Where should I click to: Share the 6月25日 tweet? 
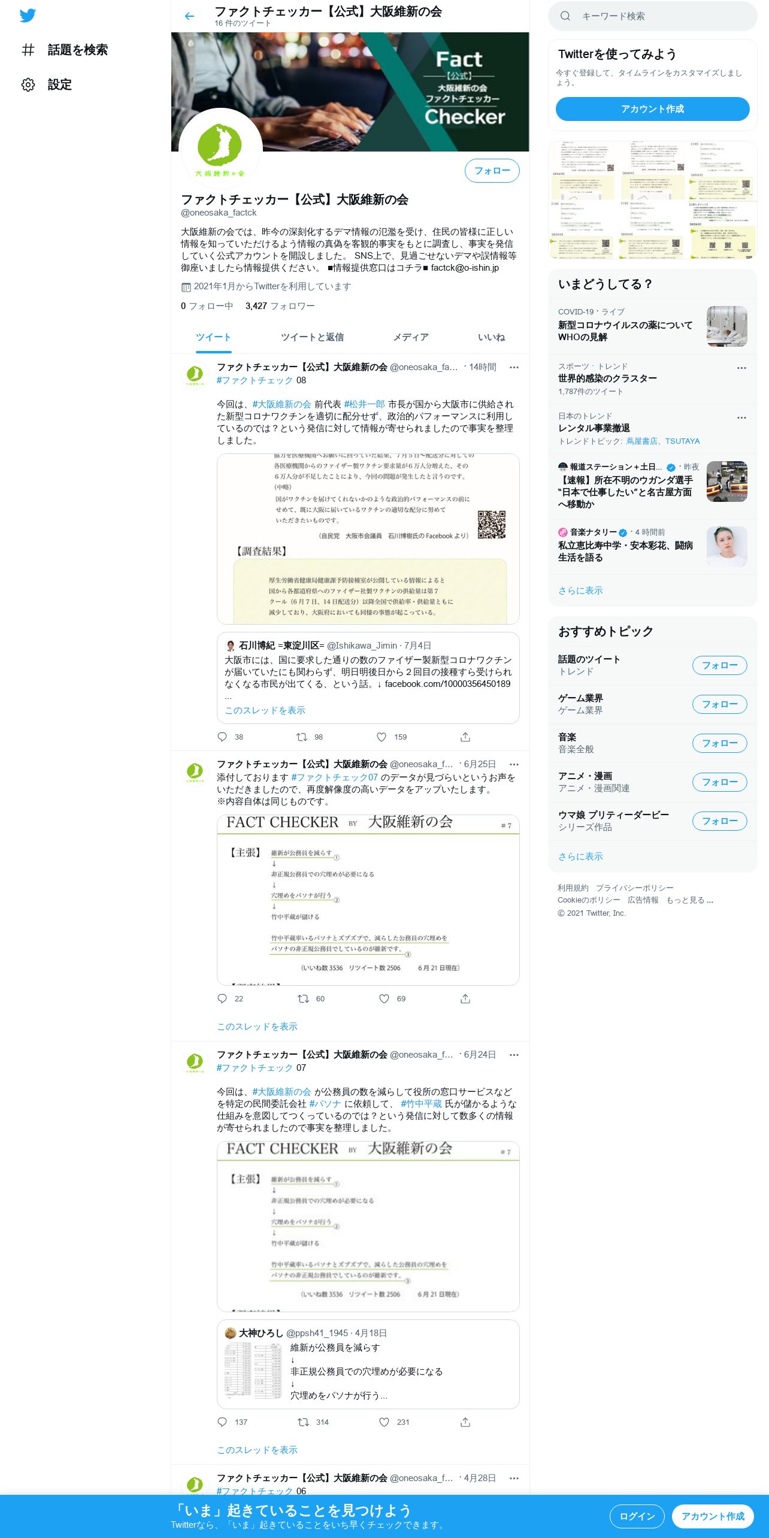tap(465, 998)
